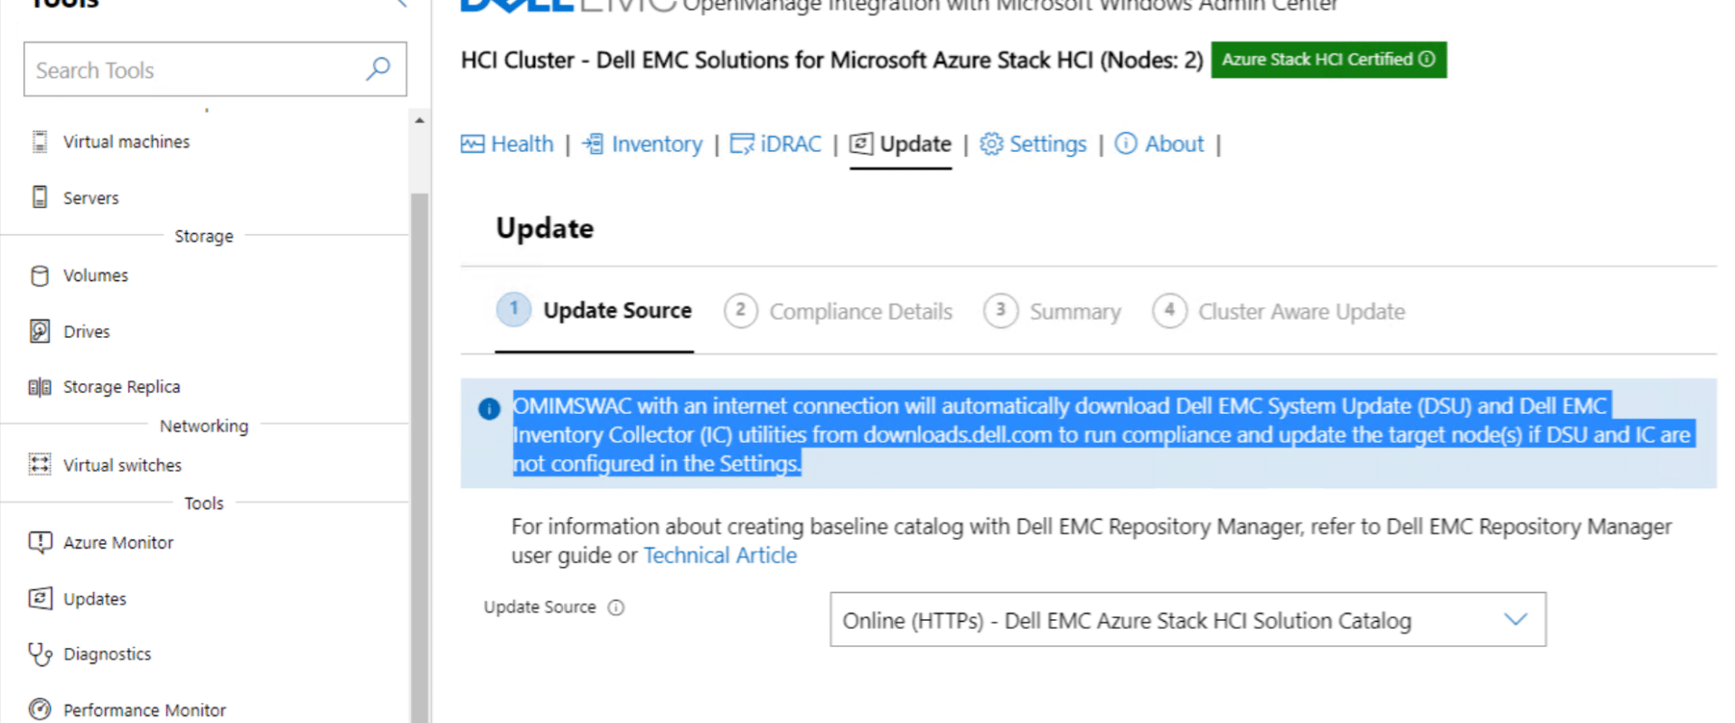Click the Update Source info icon
The width and height of the screenshot is (1735, 723).
(x=616, y=607)
